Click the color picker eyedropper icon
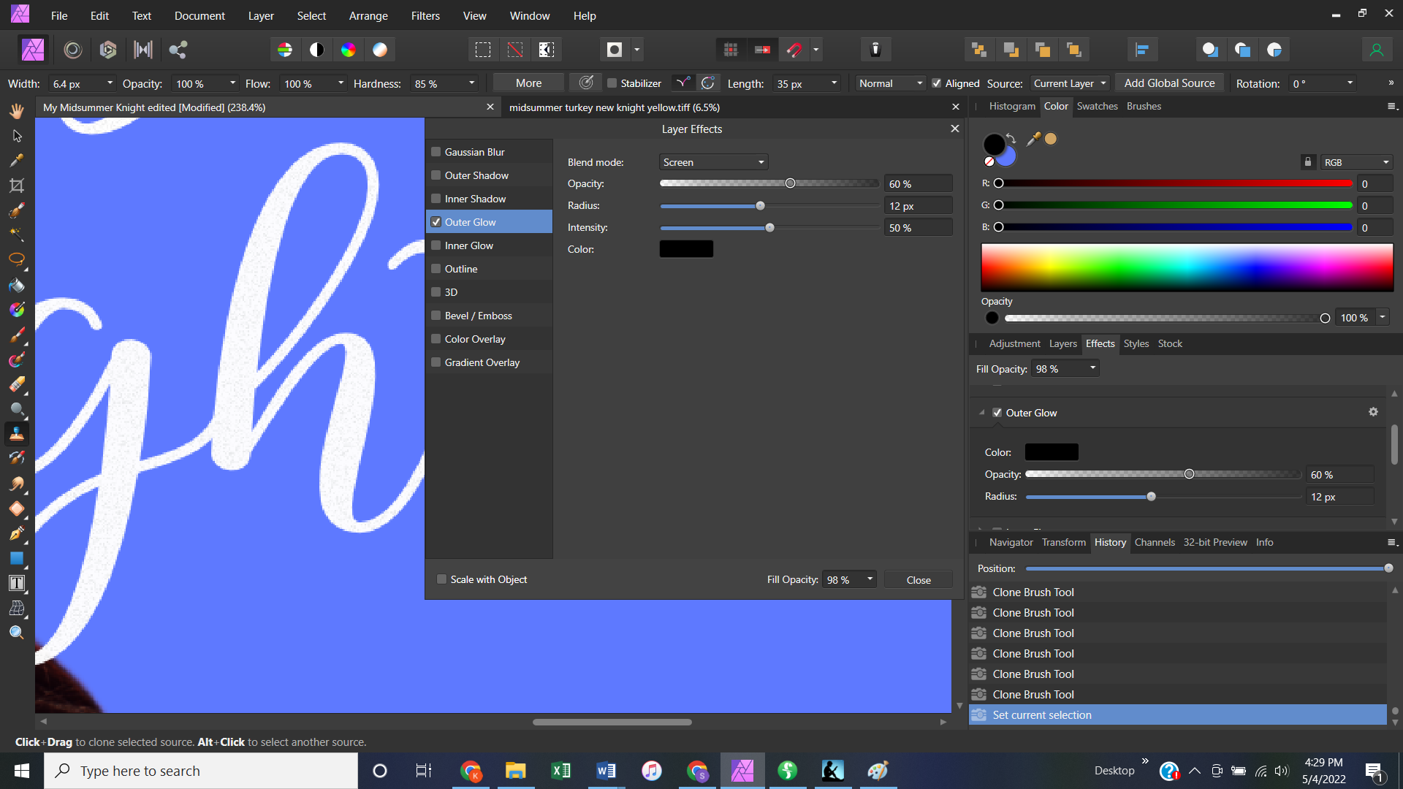 [x=1033, y=139]
